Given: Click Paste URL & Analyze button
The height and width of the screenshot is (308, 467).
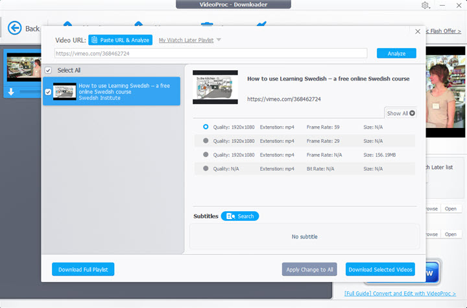Looking at the screenshot, I should click(121, 40).
